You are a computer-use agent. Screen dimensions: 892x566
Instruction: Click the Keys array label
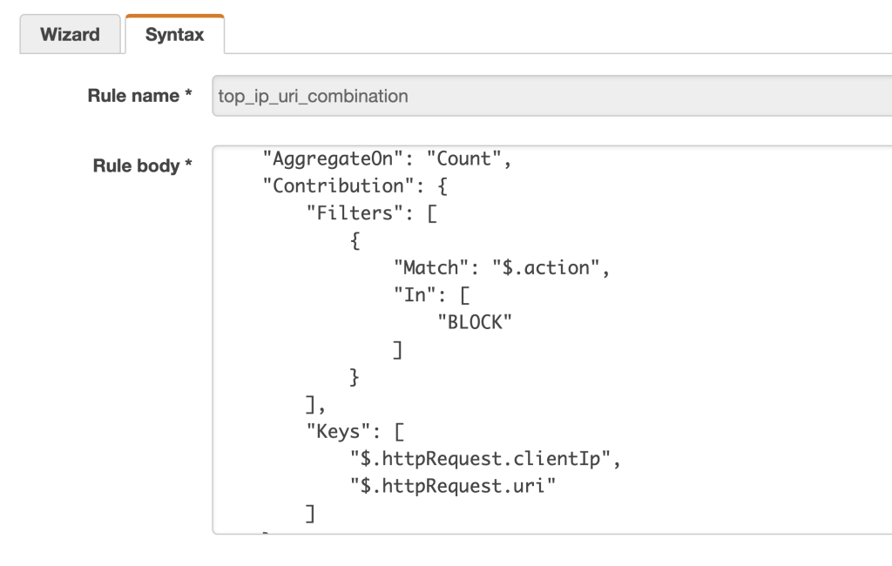point(334,432)
